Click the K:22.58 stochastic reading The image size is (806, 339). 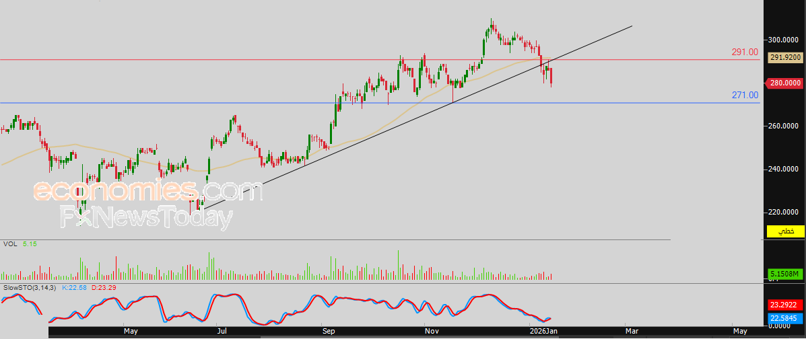75,288
